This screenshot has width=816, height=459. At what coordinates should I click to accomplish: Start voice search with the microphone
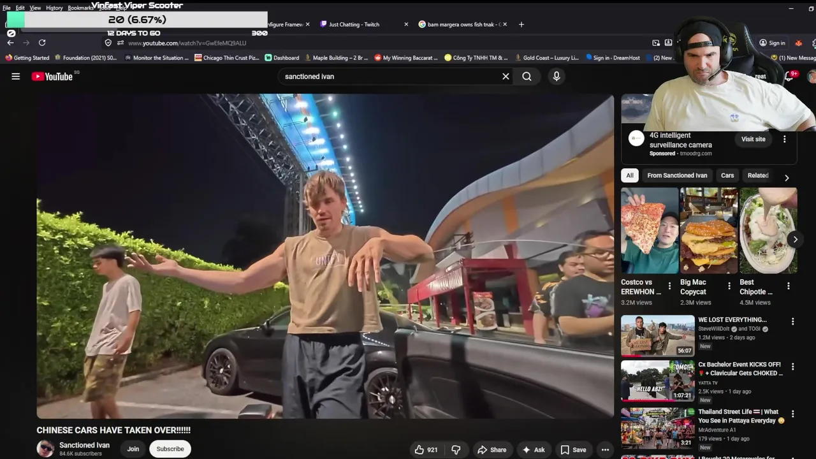(x=557, y=76)
